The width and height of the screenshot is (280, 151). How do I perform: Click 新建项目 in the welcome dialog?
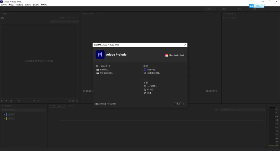coord(152,70)
